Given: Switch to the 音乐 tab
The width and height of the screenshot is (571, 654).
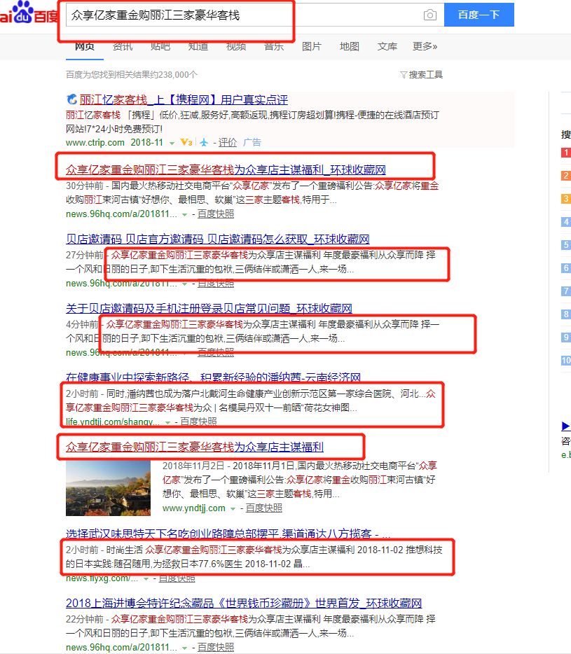Looking at the screenshot, I should 274,46.
